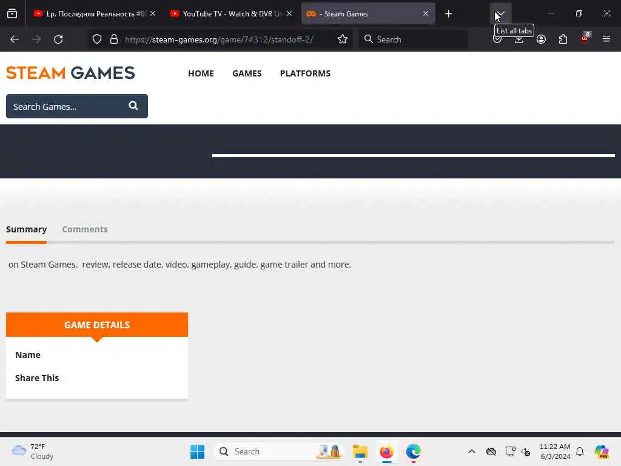This screenshot has width=621, height=466.
Task: Click the browser Search box
Action: pos(413,39)
